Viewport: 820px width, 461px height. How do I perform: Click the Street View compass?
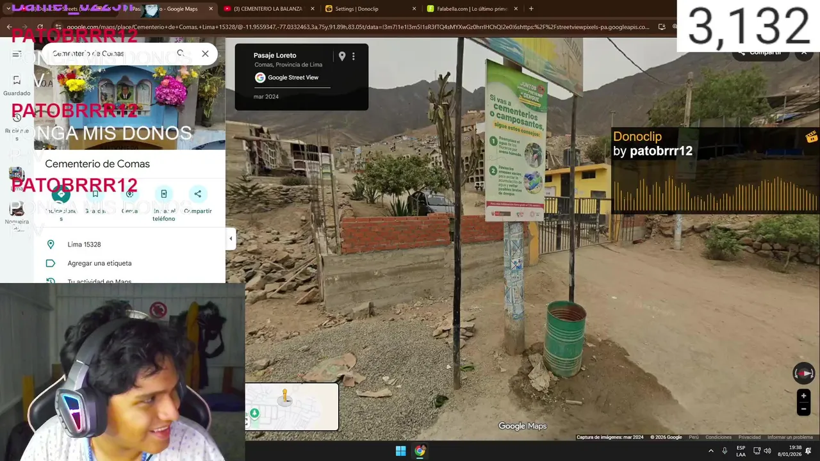(x=804, y=373)
